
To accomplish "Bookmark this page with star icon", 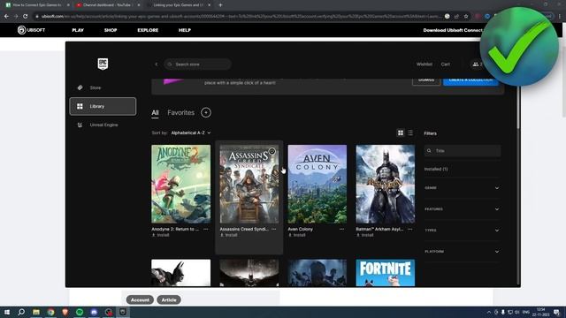I will 466,16.
